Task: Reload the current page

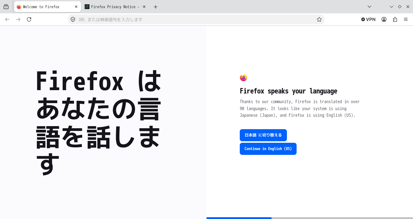Action: pos(29,19)
